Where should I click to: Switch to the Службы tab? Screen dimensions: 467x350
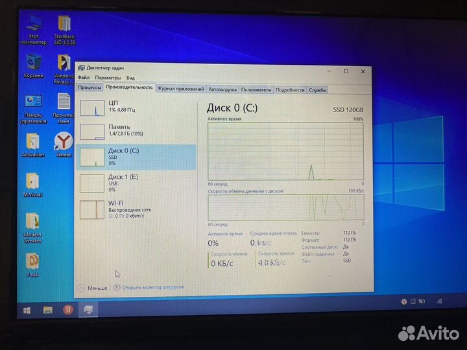click(x=317, y=90)
